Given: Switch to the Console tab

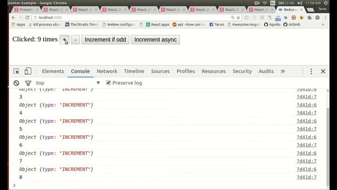Looking at the screenshot, I should (81, 71).
